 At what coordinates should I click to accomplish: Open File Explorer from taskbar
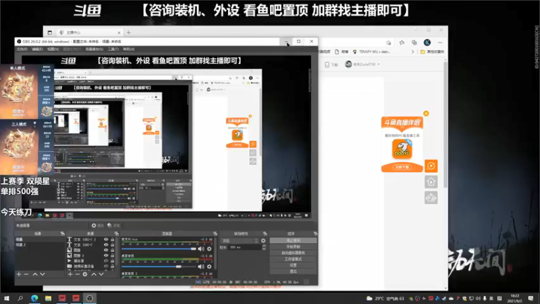pyautogui.click(x=48, y=298)
